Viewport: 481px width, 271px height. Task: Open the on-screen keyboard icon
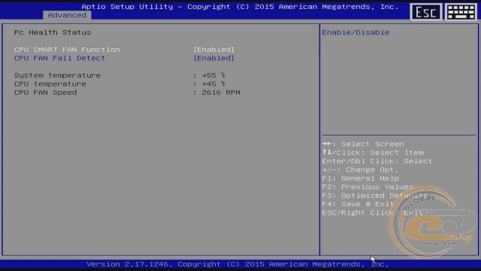[461, 12]
